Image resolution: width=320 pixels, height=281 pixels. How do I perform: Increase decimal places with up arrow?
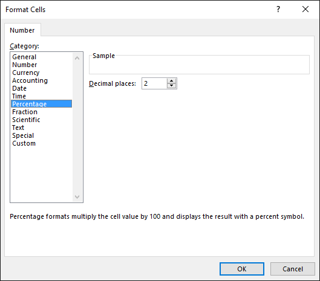[x=171, y=81]
